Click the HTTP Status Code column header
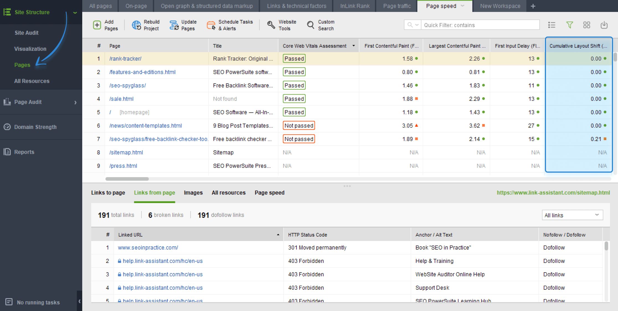This screenshot has width=618, height=311. (347, 235)
